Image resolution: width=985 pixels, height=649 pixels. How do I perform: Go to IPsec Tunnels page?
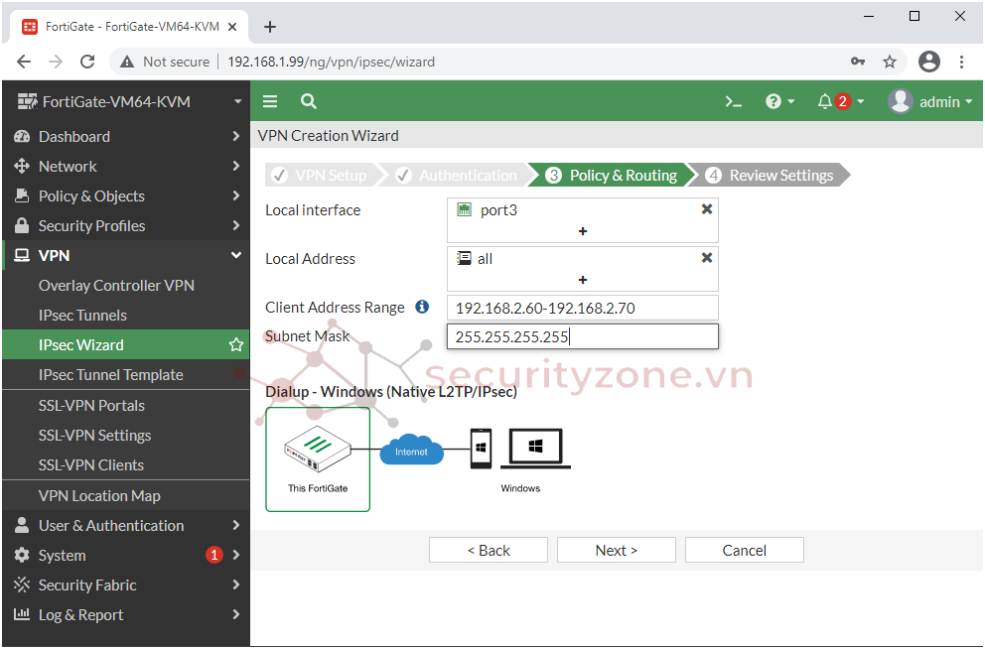(82, 316)
